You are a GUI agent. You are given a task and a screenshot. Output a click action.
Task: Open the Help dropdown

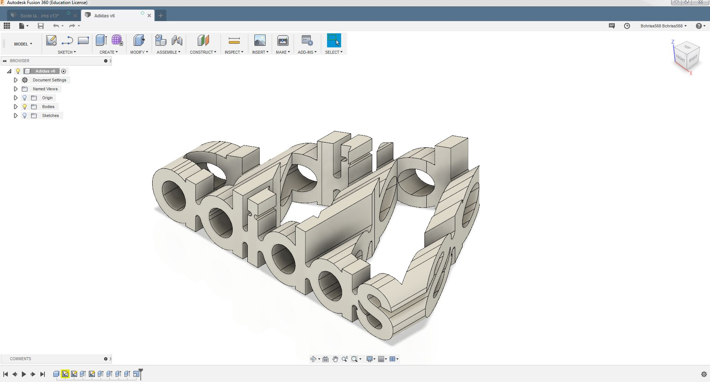[x=700, y=26]
